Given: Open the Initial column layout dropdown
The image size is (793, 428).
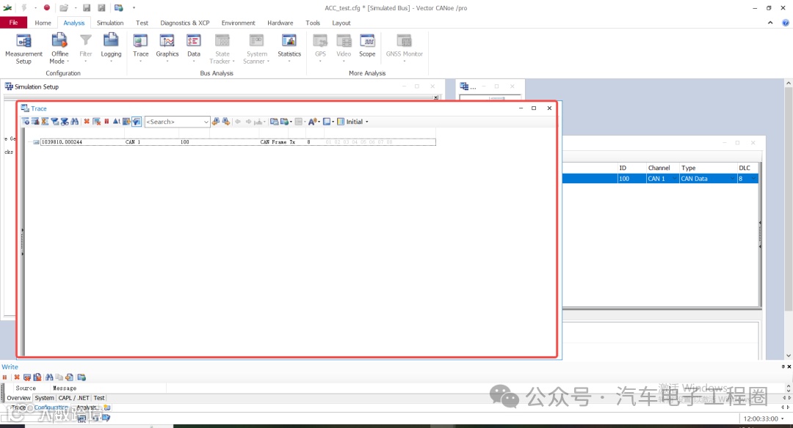Looking at the screenshot, I should pos(366,122).
